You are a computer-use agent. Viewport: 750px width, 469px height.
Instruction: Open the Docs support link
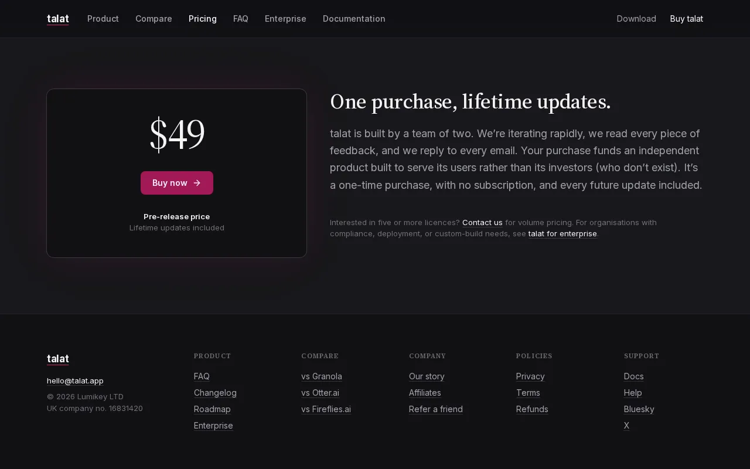[x=634, y=376]
